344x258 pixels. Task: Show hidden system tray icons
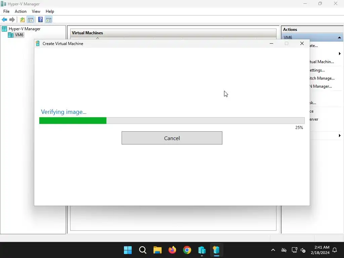point(273,250)
